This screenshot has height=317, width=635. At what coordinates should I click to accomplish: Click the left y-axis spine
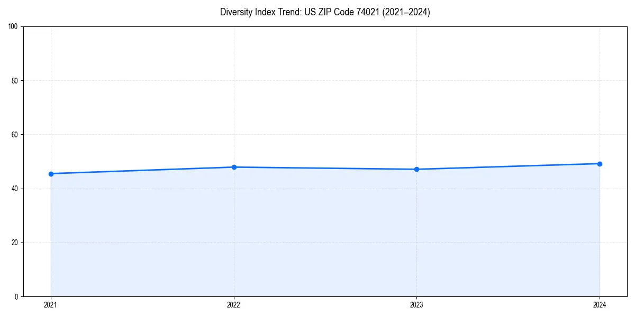[23, 158]
